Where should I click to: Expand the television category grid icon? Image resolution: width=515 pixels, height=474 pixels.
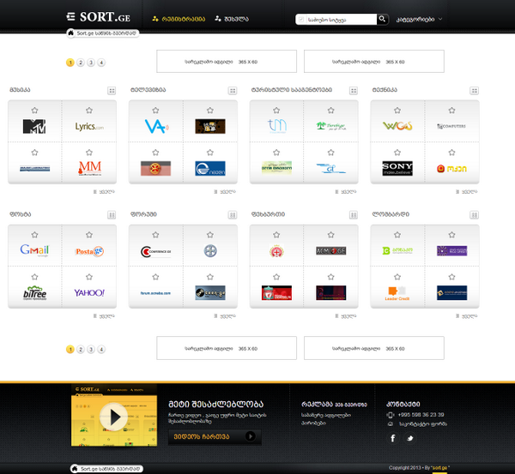(233, 91)
